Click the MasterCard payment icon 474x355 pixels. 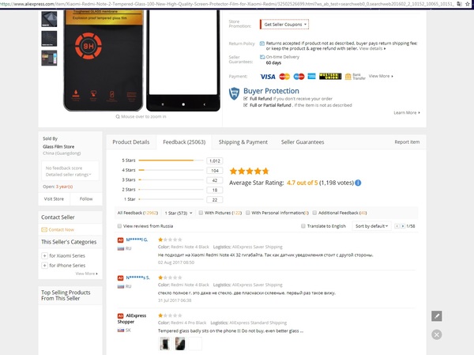tap(284, 77)
